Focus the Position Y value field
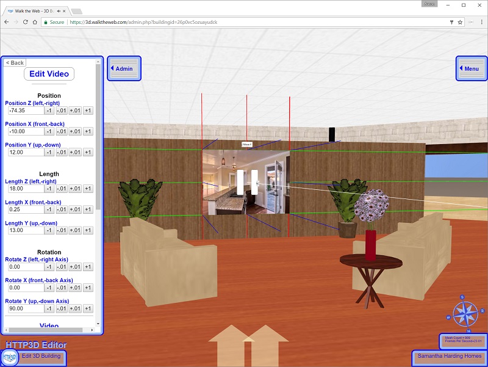The height and width of the screenshot is (367, 488). [26, 152]
